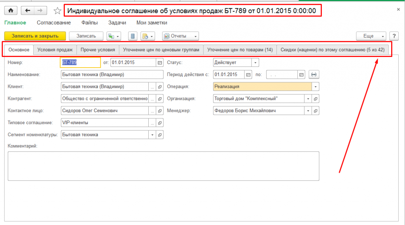This screenshot has width=405, height=225.
Task: Open the Менеджер record with open-form icon
Action: pos(316,111)
